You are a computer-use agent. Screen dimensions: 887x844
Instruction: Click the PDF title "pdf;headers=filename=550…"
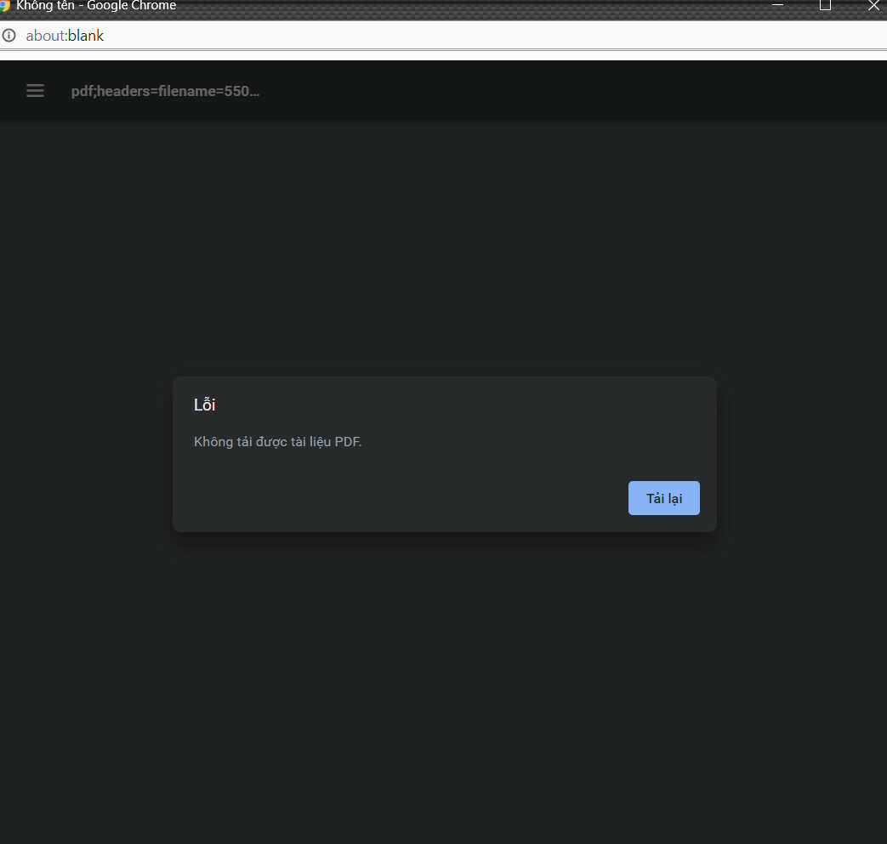click(x=165, y=91)
